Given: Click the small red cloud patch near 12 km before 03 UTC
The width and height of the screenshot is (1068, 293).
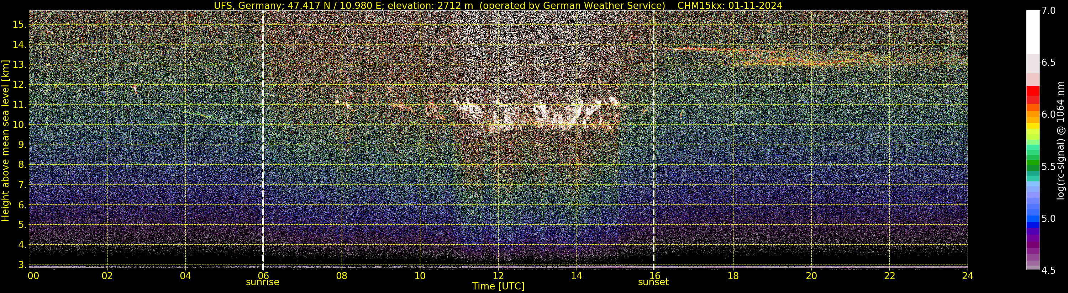Looking at the screenshot, I should point(135,89).
